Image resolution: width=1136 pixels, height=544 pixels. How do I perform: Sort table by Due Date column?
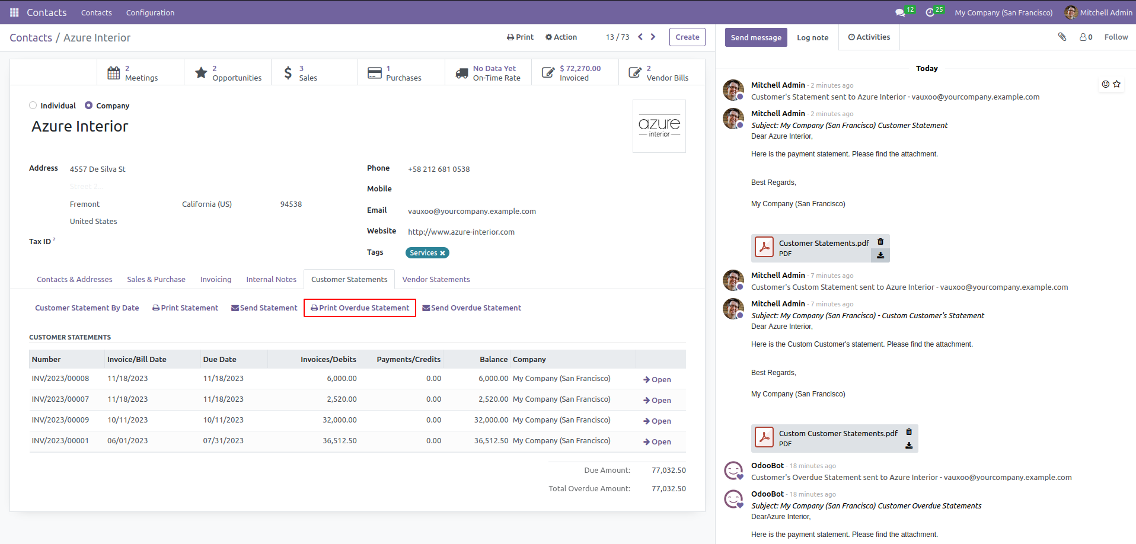click(x=219, y=359)
